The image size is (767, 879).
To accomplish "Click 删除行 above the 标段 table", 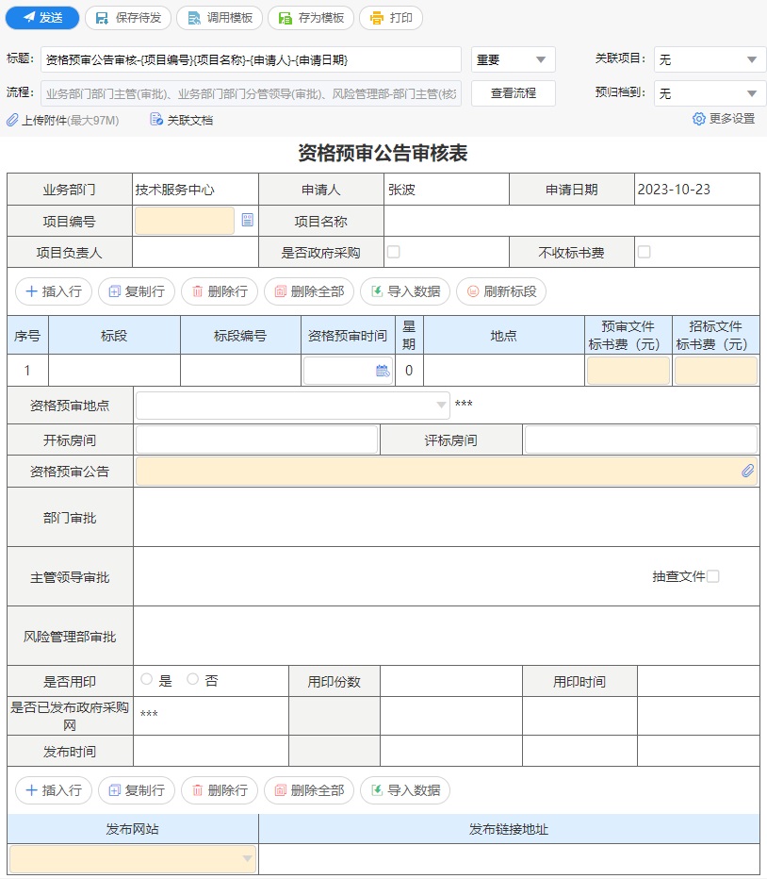I will click(x=220, y=291).
